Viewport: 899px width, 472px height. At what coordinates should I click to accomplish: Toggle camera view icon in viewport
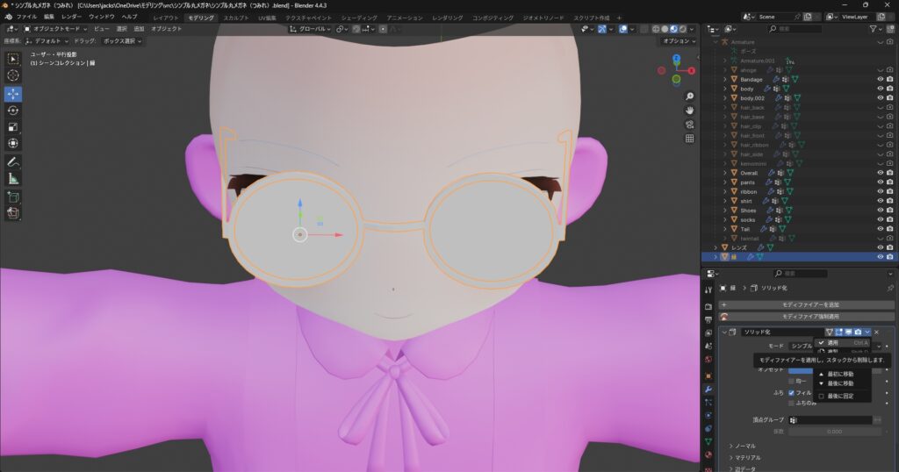[690, 125]
